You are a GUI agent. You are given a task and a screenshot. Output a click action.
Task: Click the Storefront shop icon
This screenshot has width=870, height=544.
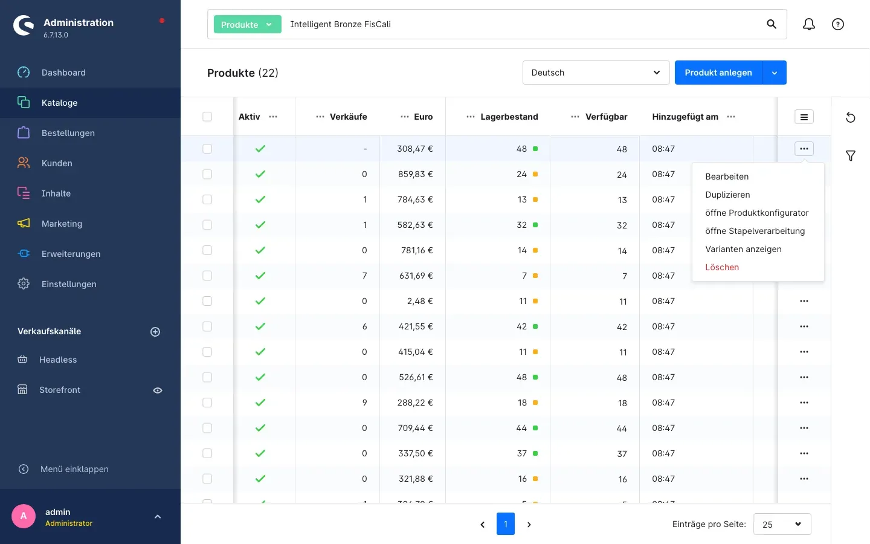pos(22,390)
